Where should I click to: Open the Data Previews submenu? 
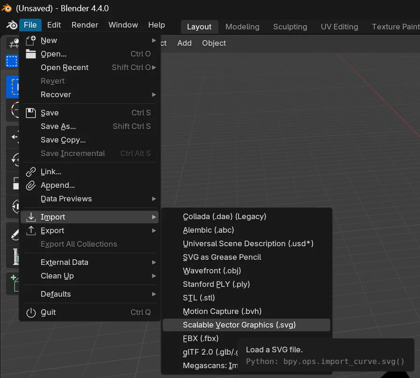[x=66, y=199]
